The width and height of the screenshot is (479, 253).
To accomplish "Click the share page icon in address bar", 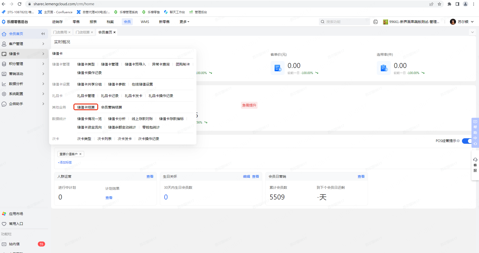I will click(431, 4).
